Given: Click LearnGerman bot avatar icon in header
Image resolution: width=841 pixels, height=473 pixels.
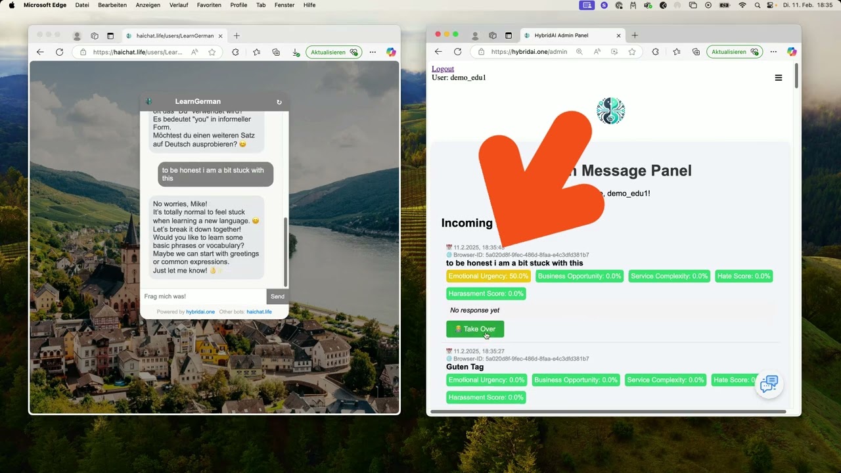Looking at the screenshot, I should [x=149, y=101].
